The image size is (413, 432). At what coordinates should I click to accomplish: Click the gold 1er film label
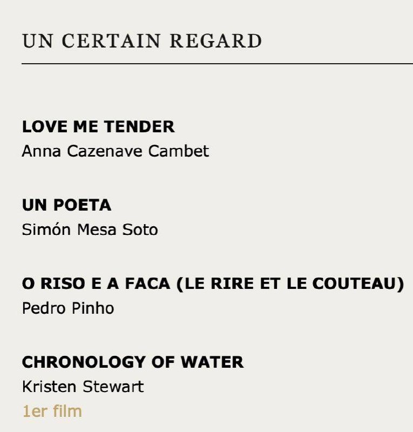pyautogui.click(x=52, y=411)
